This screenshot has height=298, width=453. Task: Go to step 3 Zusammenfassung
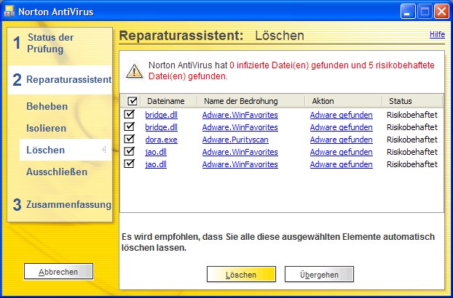click(x=62, y=205)
